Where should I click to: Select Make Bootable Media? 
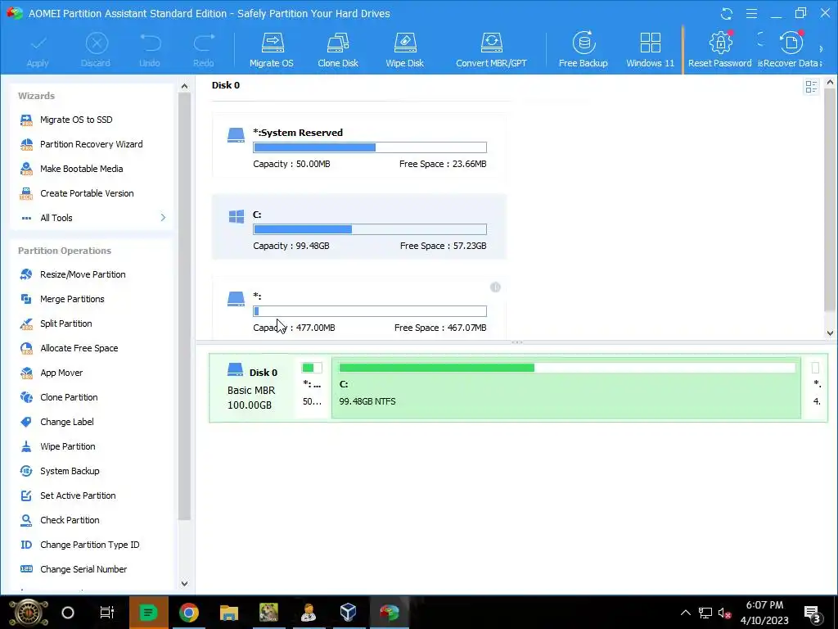(x=81, y=169)
